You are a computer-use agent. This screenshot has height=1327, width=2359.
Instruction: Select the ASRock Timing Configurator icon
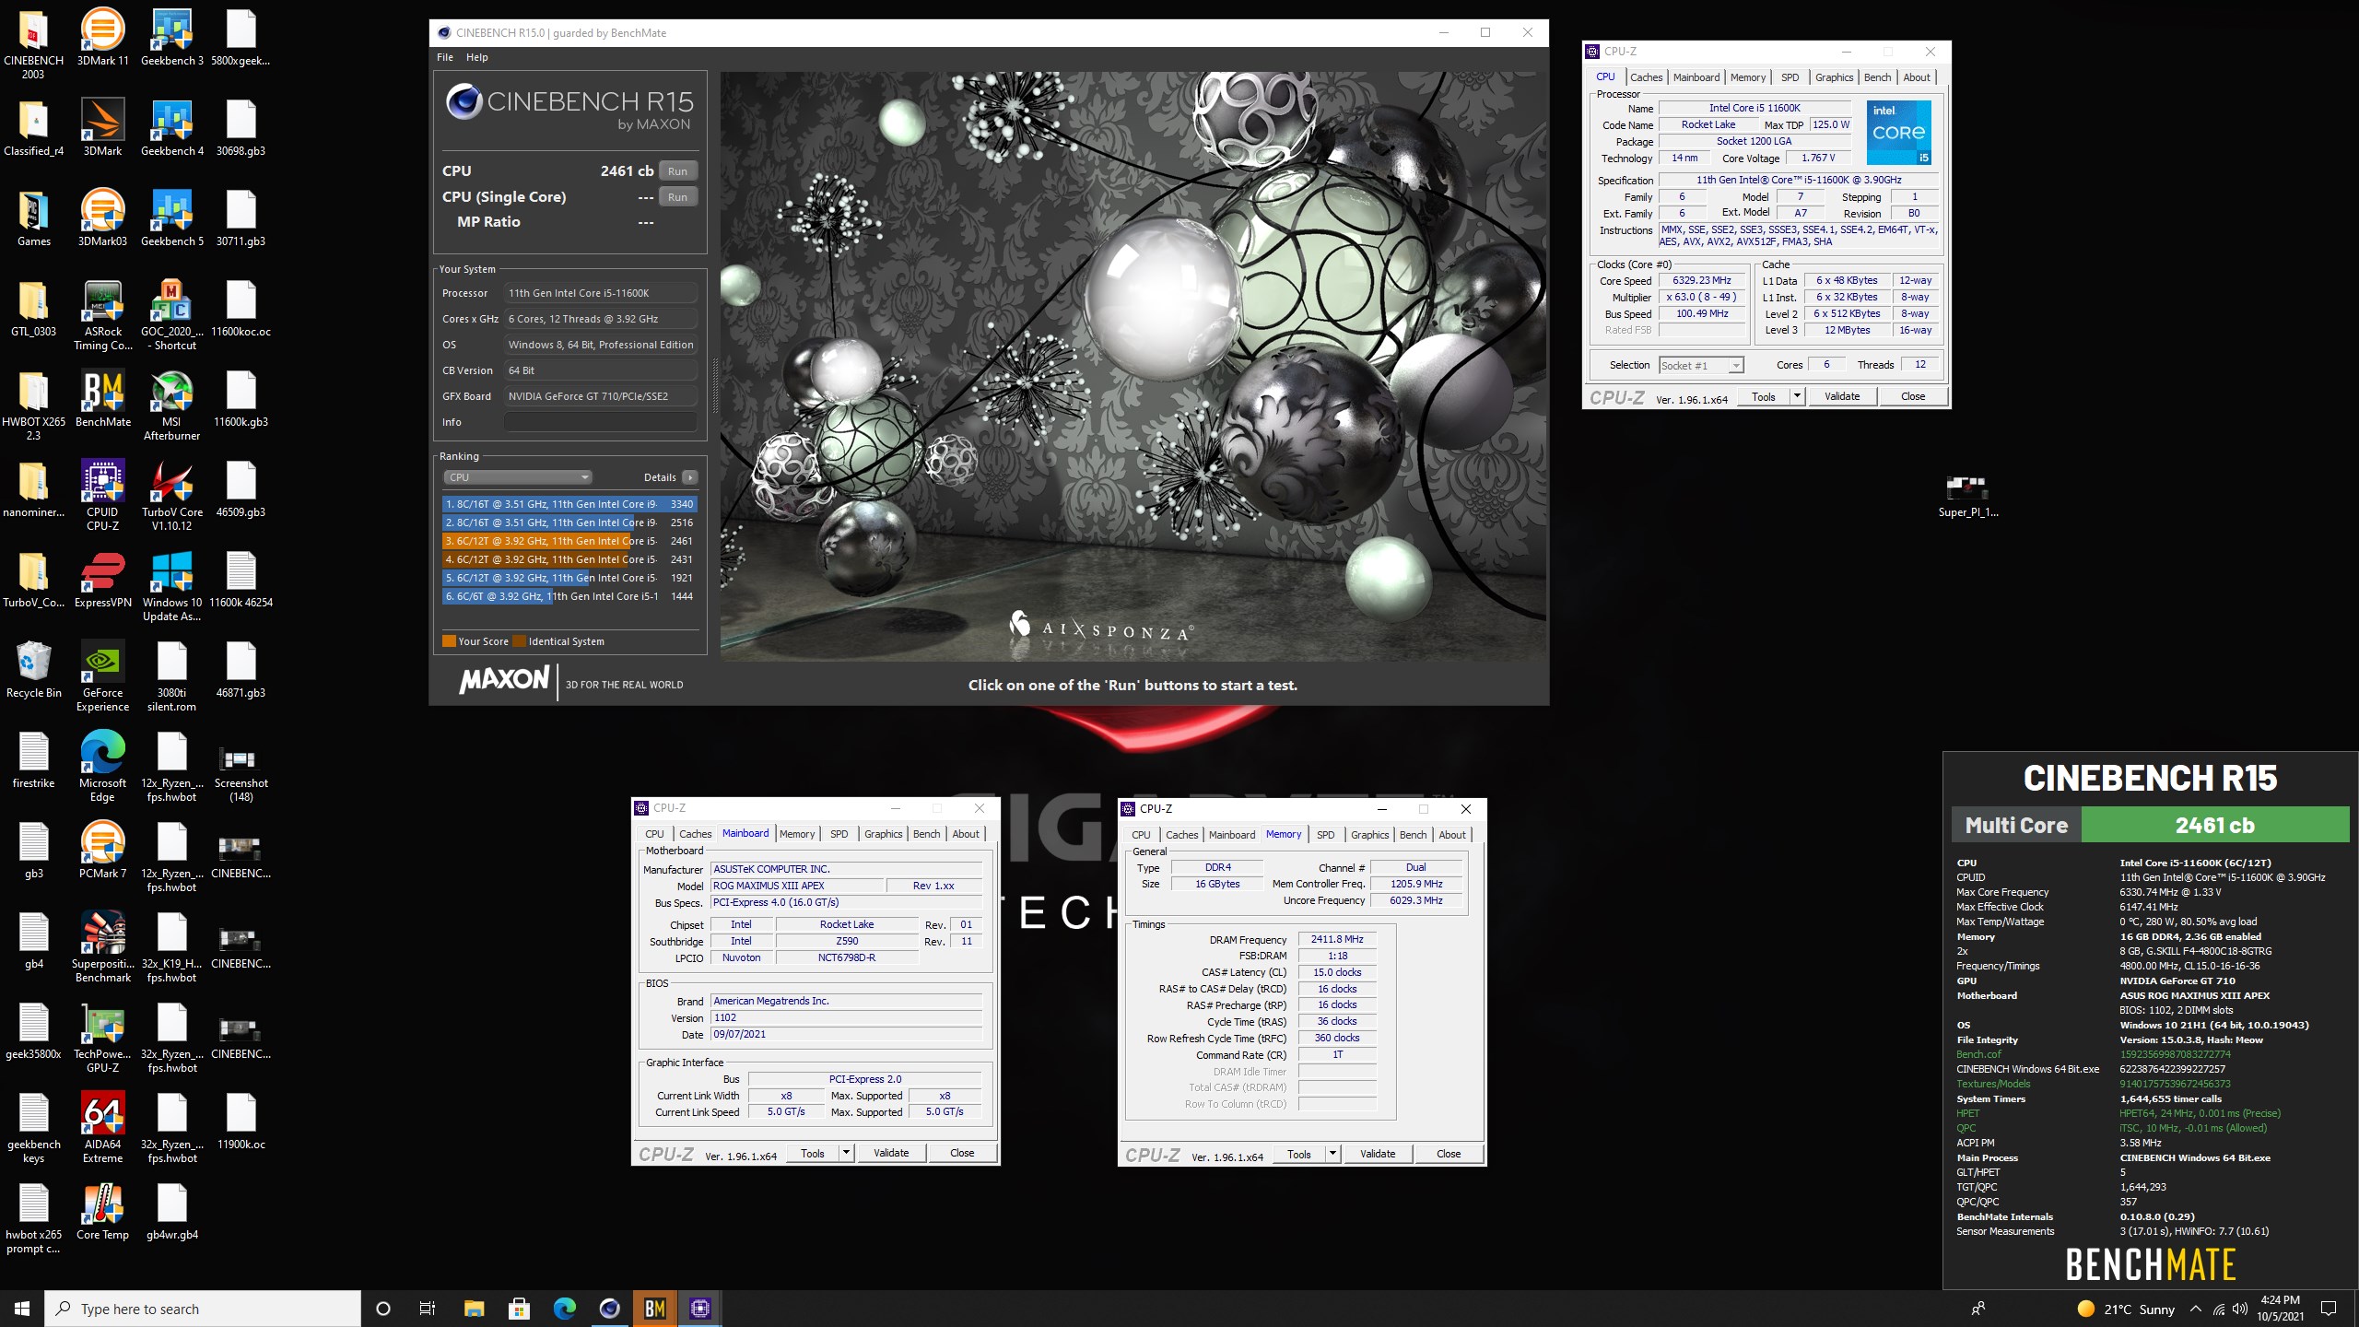tap(102, 315)
